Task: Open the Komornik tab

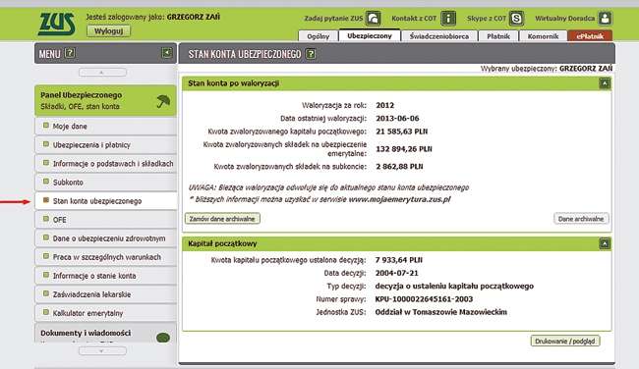Action: point(543,36)
